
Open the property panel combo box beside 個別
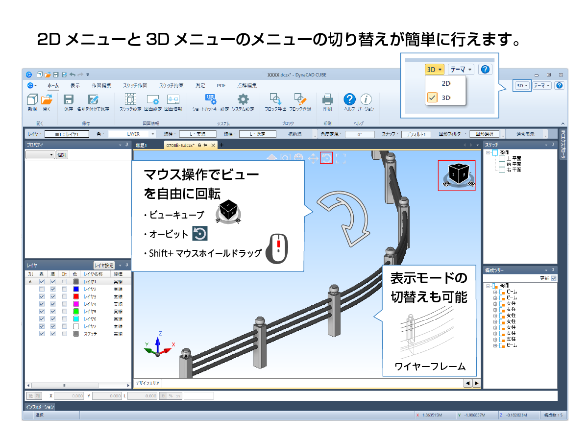click(40, 155)
